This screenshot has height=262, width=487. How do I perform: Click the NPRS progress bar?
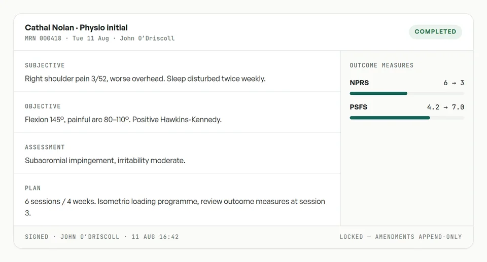click(x=407, y=93)
